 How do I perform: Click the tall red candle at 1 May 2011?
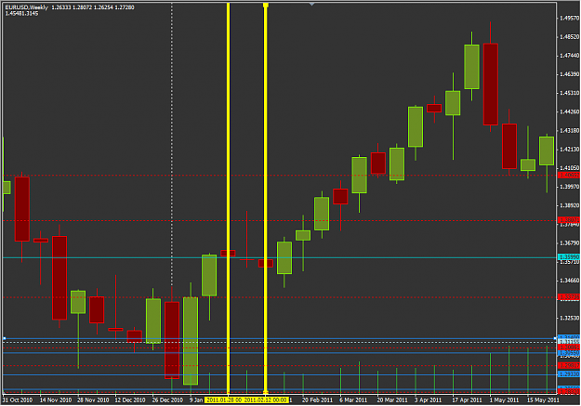(491, 85)
